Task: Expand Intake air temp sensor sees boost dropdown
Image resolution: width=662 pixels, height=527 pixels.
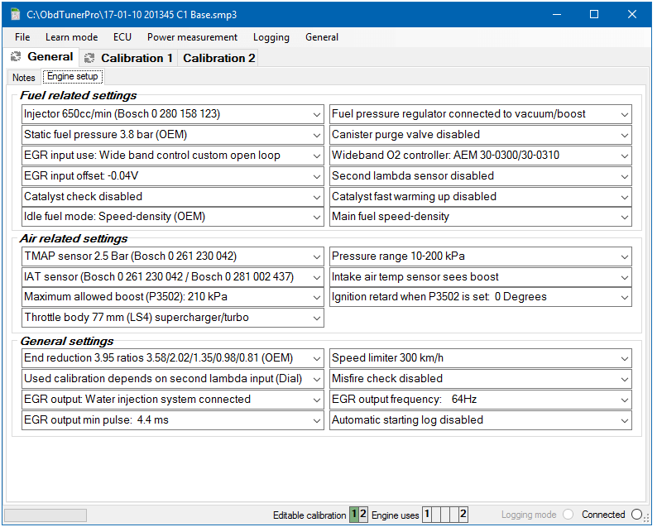Action: coord(481,277)
